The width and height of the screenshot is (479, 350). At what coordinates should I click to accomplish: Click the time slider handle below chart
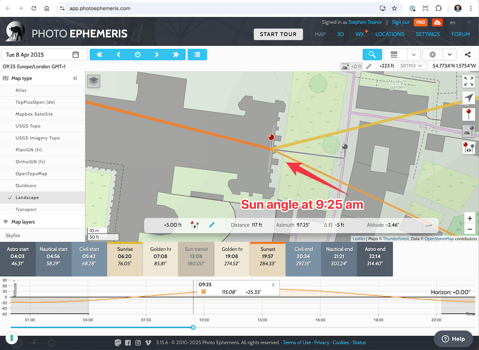[x=193, y=328]
